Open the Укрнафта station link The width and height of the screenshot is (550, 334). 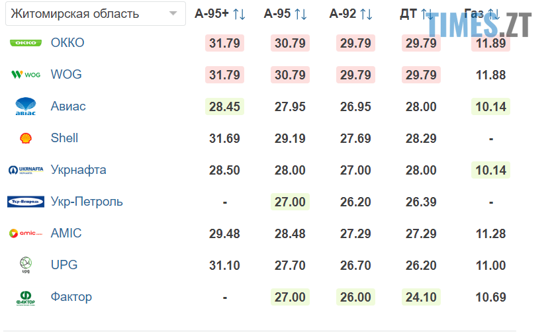[78, 170]
